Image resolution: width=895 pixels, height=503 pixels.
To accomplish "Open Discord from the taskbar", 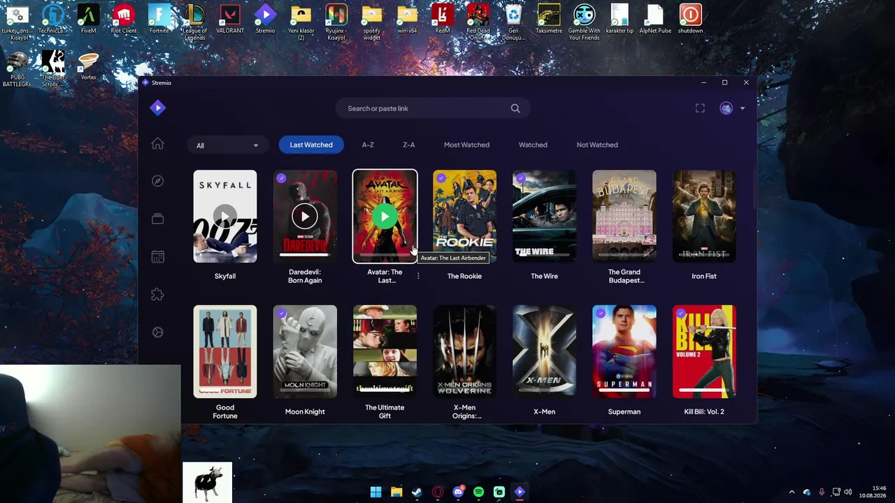I will (x=458, y=492).
